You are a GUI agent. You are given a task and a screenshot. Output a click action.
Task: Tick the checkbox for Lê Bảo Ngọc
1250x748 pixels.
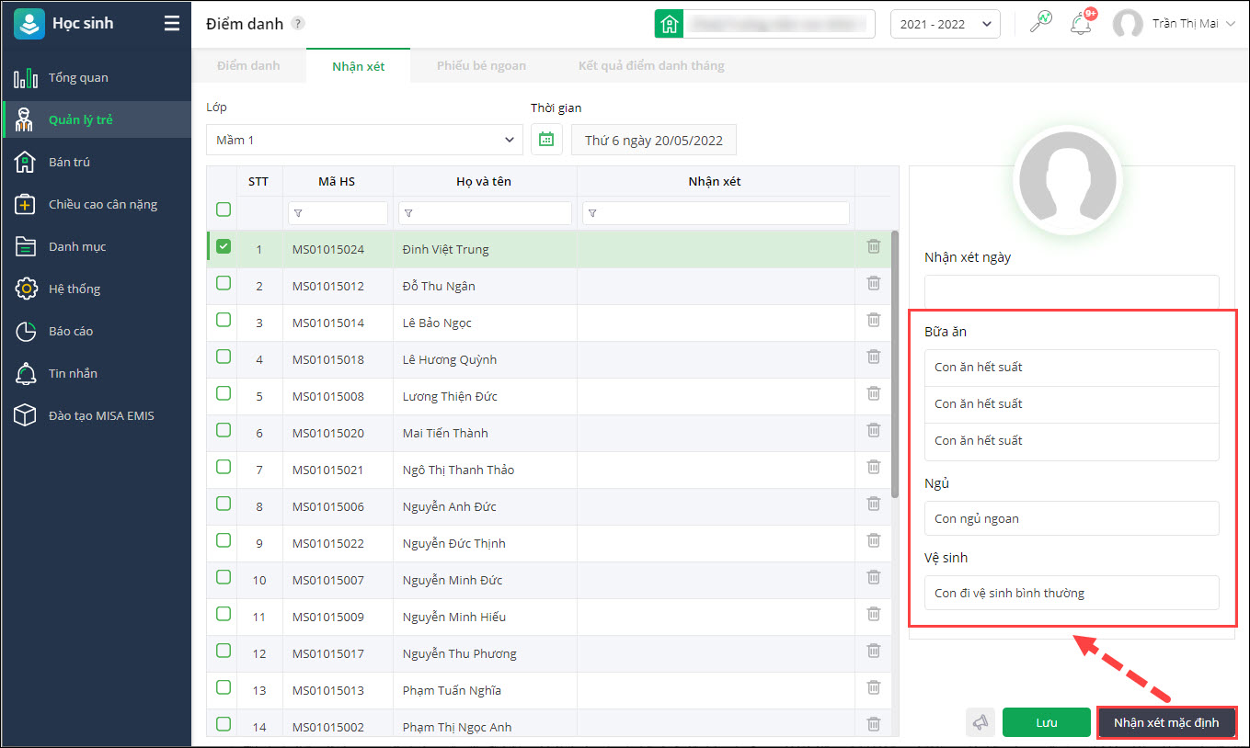pyautogui.click(x=224, y=321)
